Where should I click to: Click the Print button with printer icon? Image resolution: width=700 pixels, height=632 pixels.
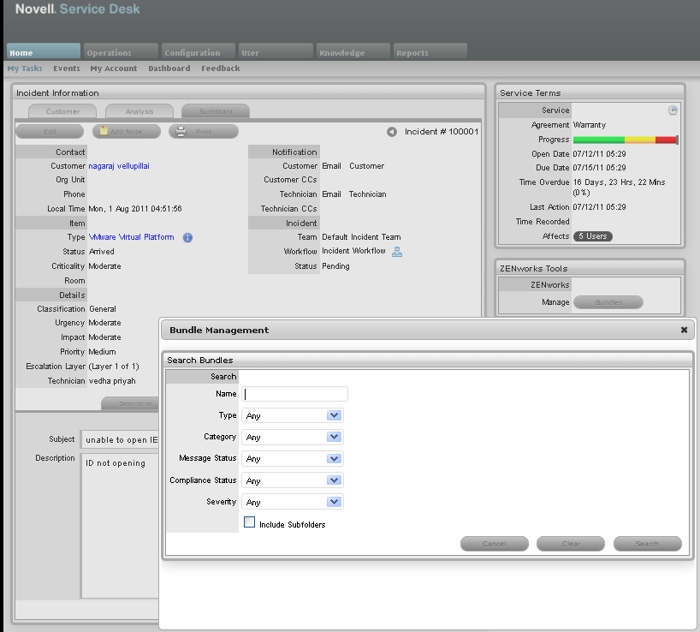tap(204, 132)
